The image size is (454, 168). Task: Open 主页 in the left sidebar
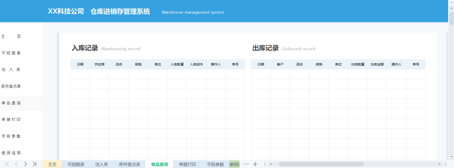[x=11, y=36]
